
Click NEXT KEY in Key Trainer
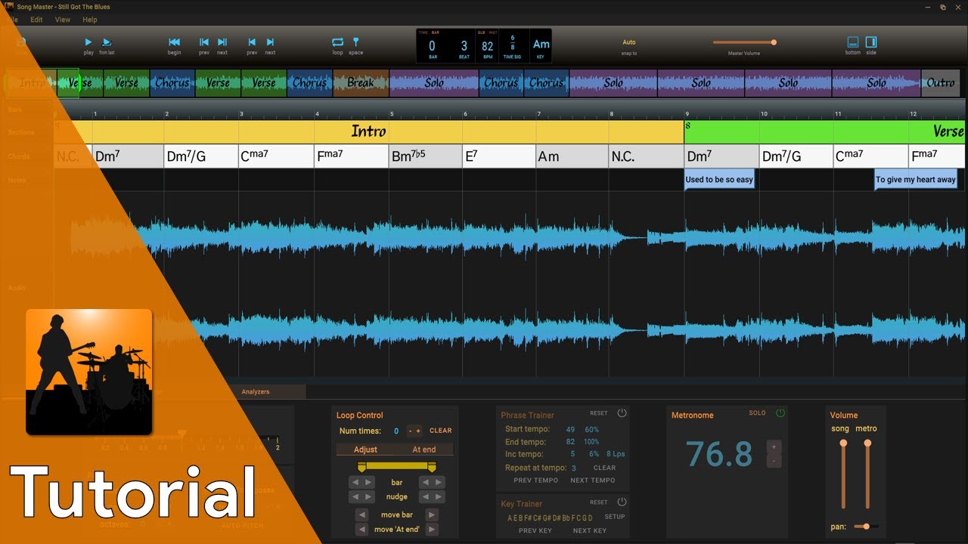click(590, 530)
